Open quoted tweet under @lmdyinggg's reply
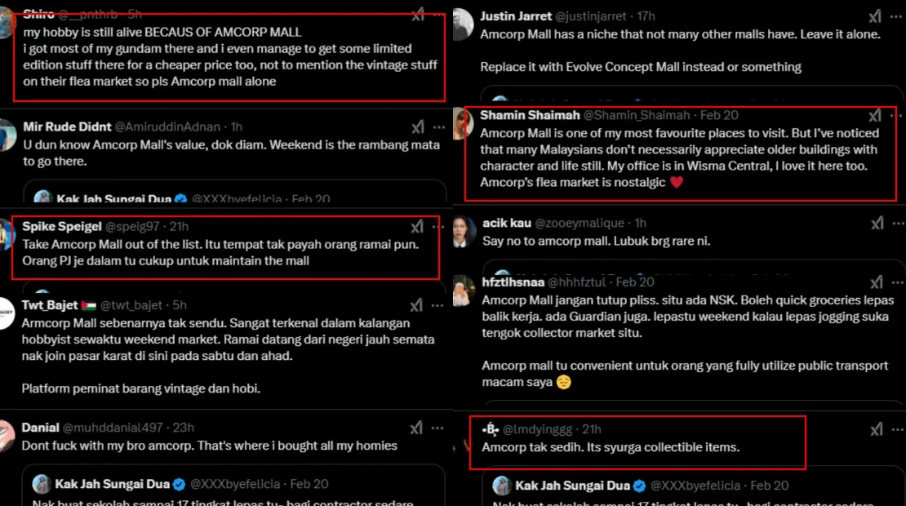Screen dimensions: 906x506 (692, 487)
